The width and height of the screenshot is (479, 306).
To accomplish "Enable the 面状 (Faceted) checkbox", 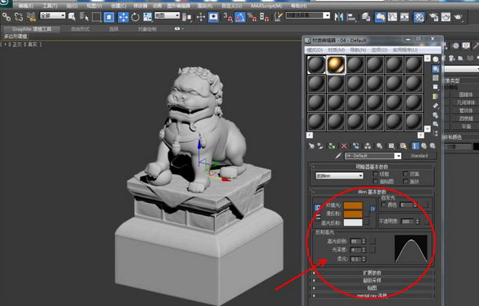I will (406, 181).
